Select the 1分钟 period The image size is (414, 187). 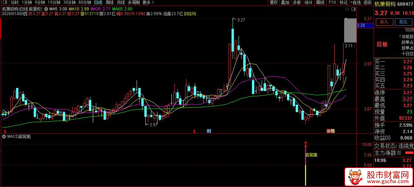[x=27, y=2]
